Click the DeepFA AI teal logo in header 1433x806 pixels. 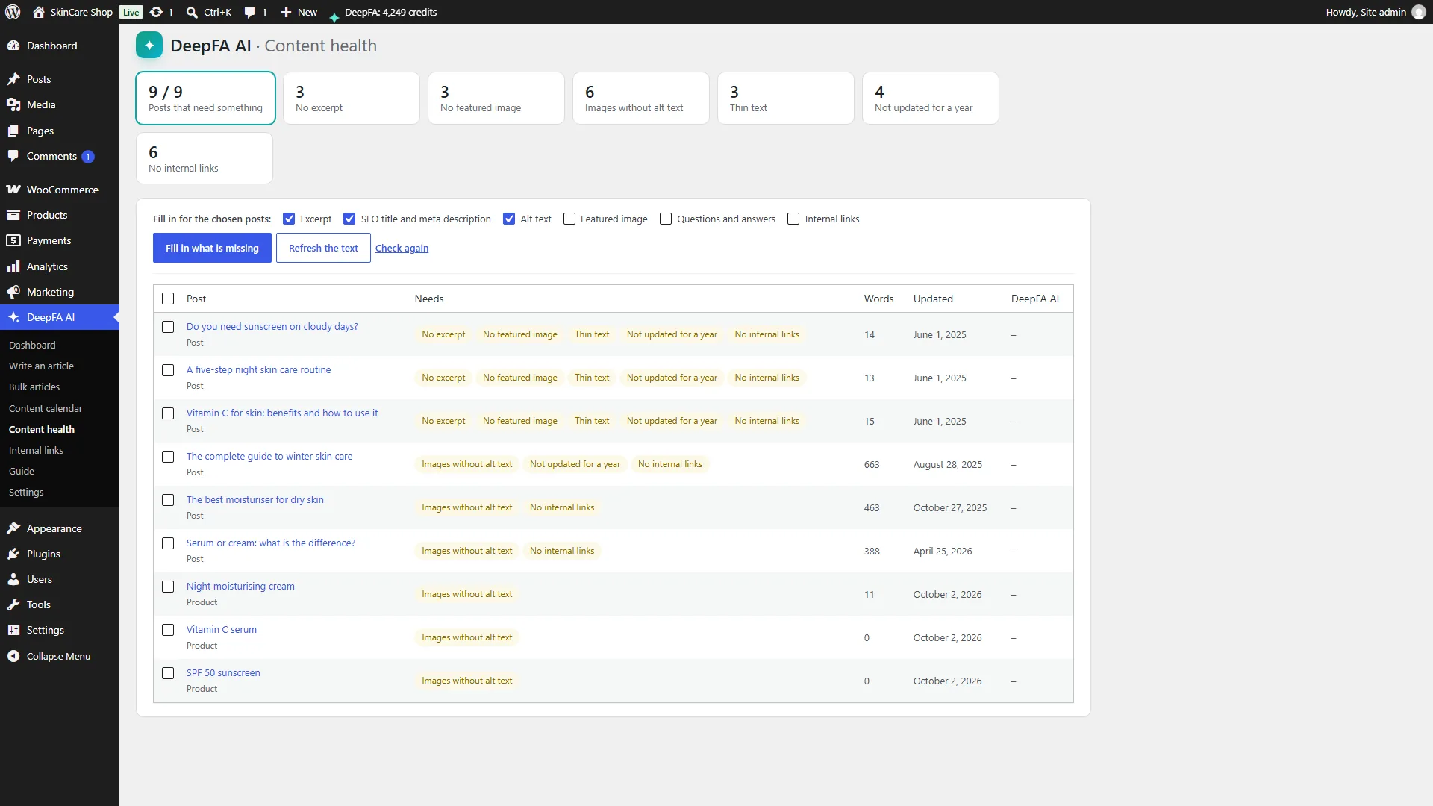click(x=149, y=46)
